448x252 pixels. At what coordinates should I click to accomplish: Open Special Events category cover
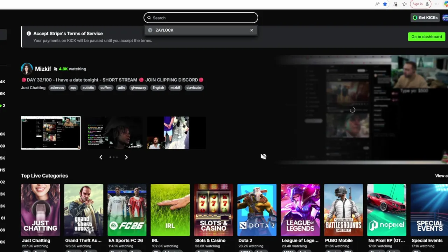tap(429, 210)
